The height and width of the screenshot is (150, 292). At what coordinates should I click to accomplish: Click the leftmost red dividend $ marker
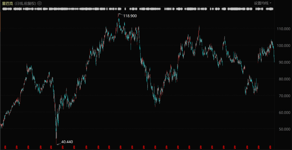5,147
